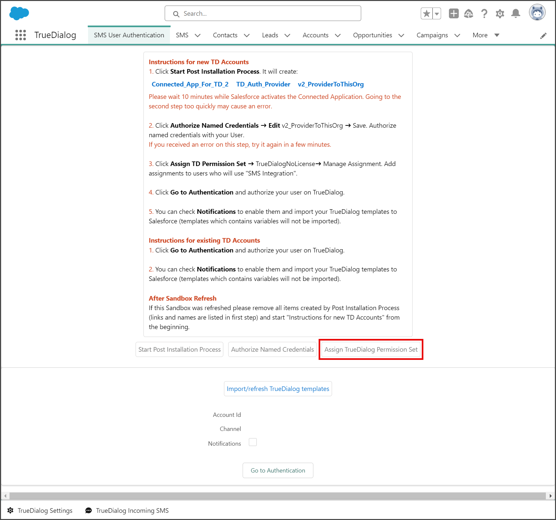Screen dimensions: 556x520
Task: Click the Channel label
Action: point(231,429)
